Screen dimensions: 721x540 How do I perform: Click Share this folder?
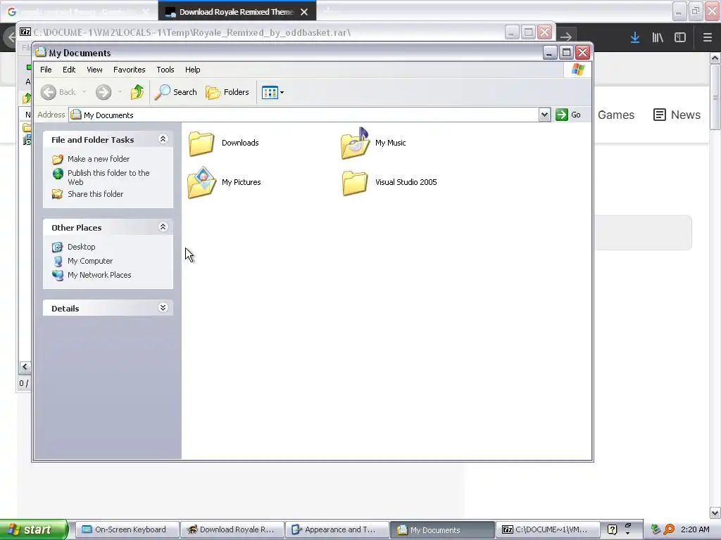click(95, 194)
